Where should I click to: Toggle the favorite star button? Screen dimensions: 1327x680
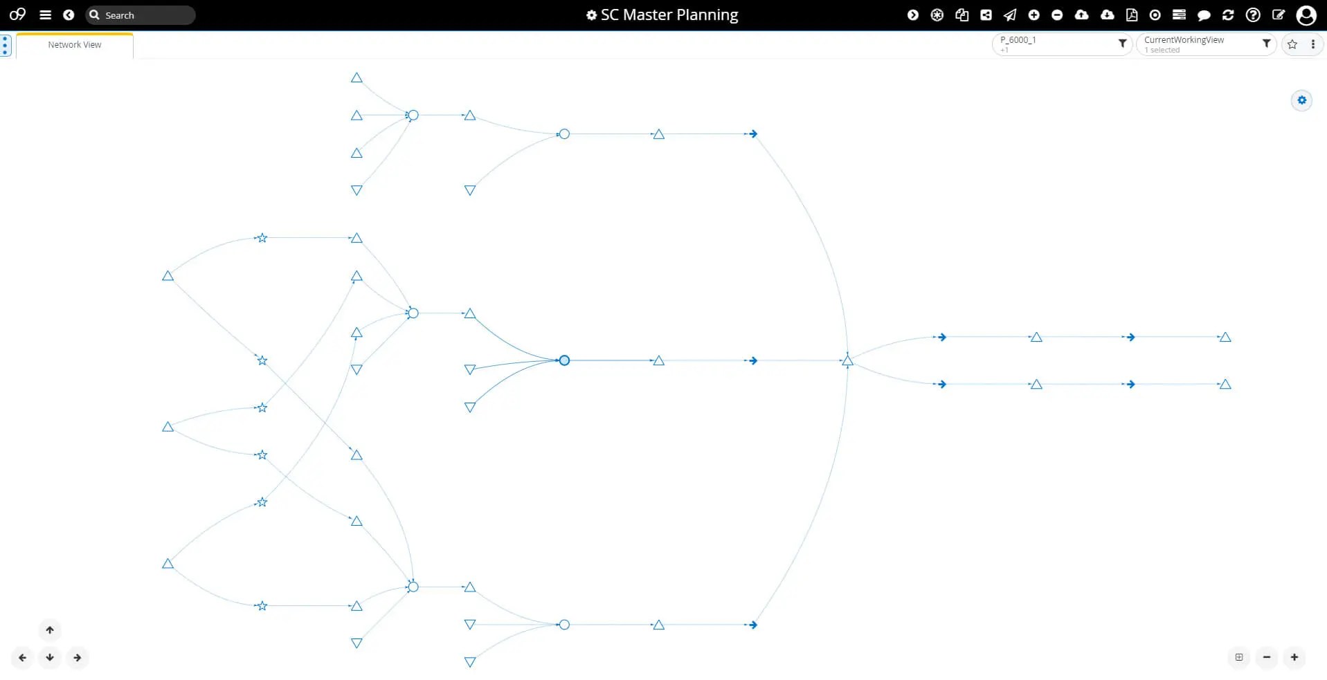click(x=1292, y=44)
